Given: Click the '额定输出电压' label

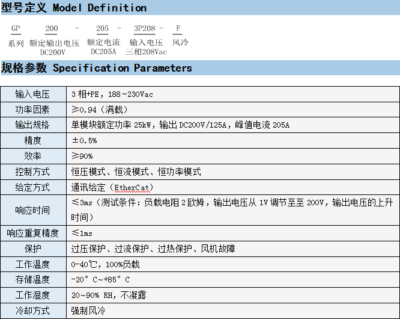Looking at the screenshot, I should point(54,43).
